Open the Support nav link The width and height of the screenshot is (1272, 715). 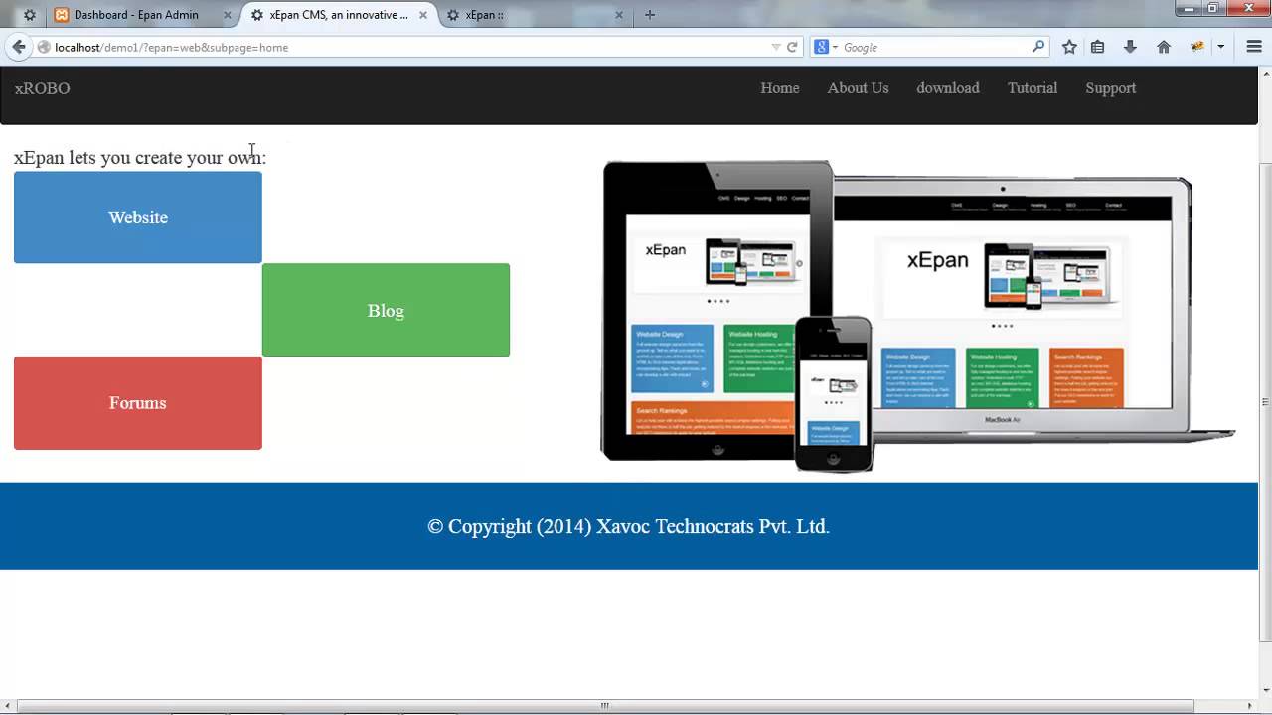(x=1111, y=88)
